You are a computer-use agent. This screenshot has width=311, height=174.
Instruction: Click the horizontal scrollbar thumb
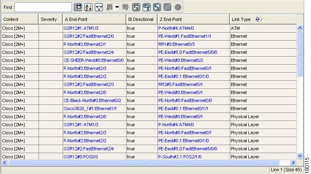(x=143, y=163)
